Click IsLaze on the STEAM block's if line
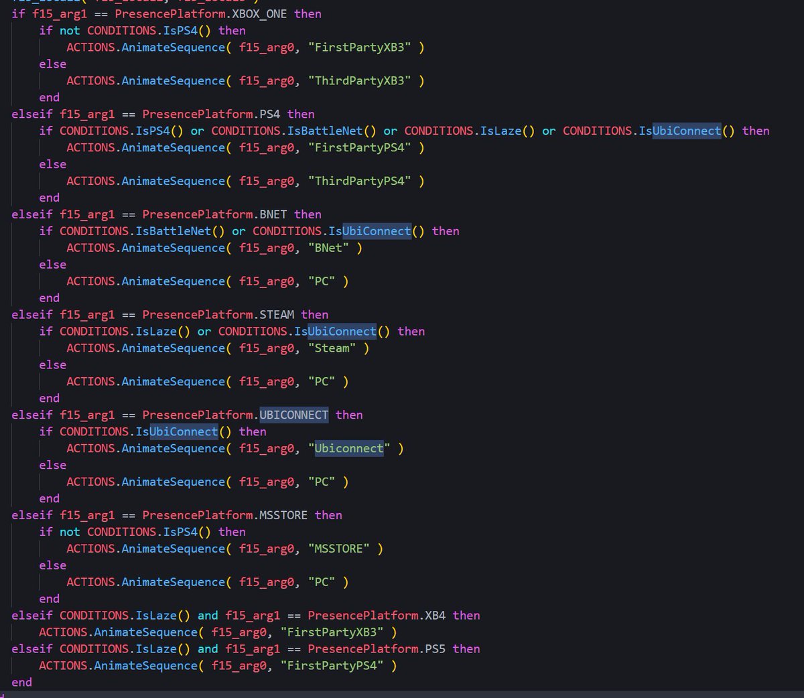 156,332
